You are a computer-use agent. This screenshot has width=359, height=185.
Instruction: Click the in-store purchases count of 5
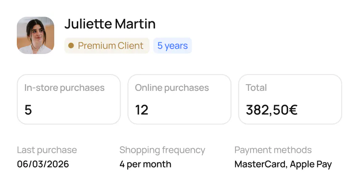(x=28, y=110)
